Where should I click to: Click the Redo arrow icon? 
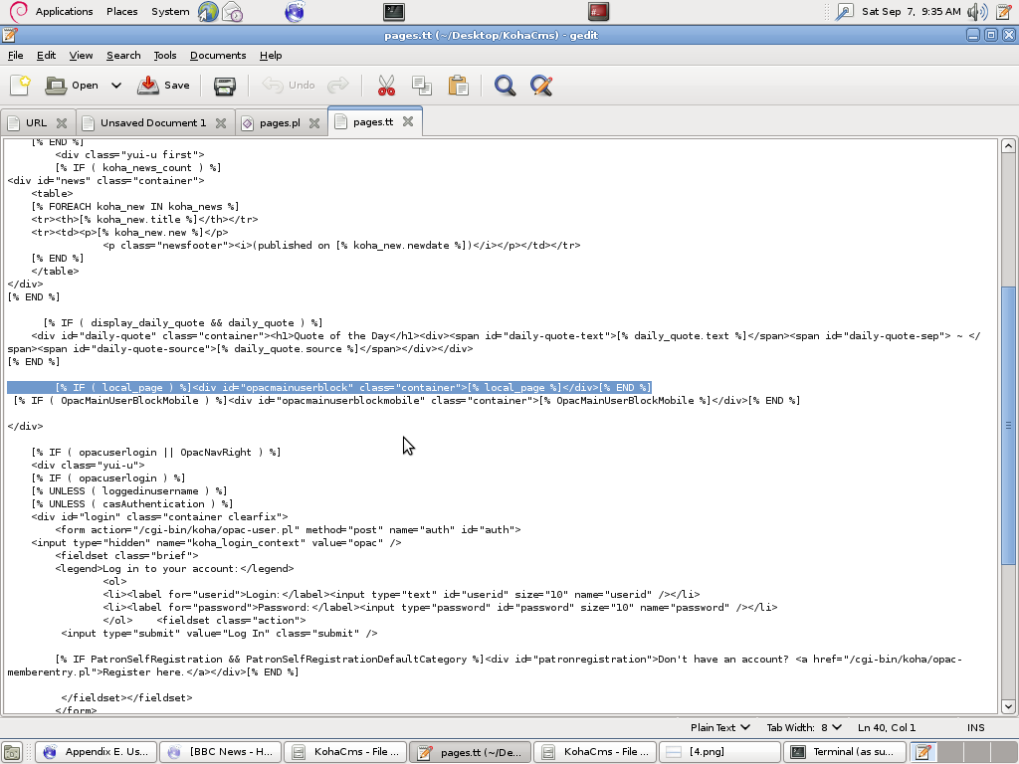pyautogui.click(x=336, y=86)
